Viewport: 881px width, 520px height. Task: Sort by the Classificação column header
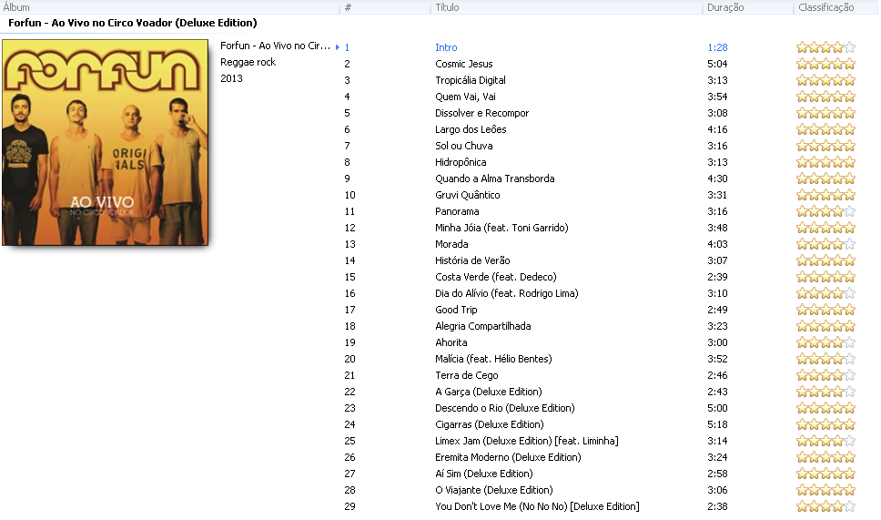(x=826, y=7)
